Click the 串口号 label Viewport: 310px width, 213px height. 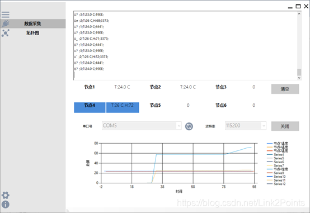pos(87,126)
